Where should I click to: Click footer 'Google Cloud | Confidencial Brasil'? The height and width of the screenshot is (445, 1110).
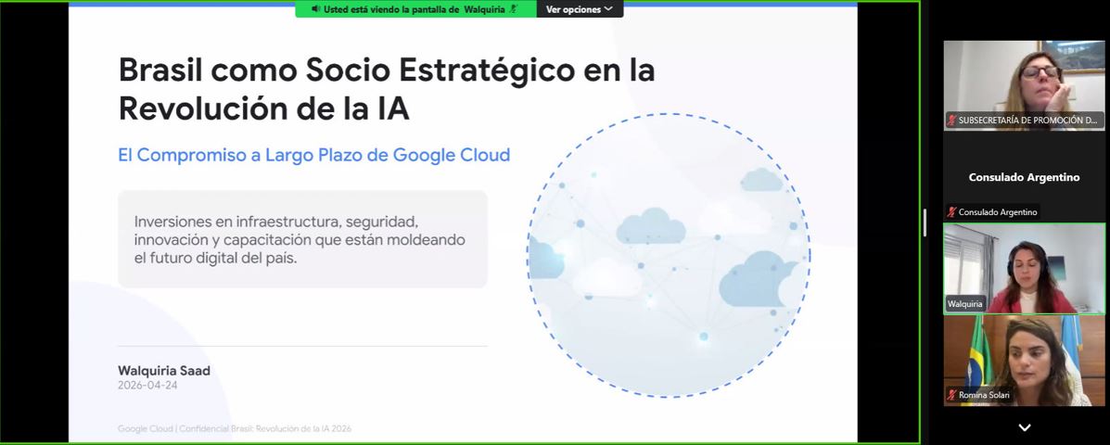235,428
